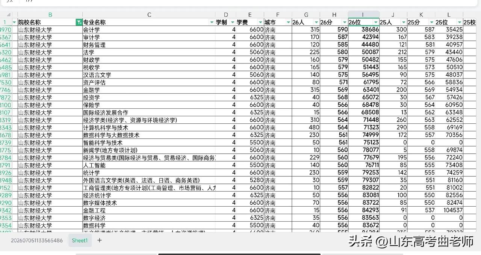Select column L header
481x255 pixels.
449,15
